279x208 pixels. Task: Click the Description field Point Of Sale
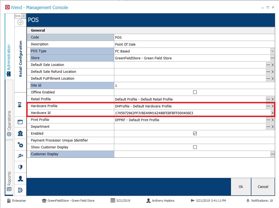pos(194,44)
